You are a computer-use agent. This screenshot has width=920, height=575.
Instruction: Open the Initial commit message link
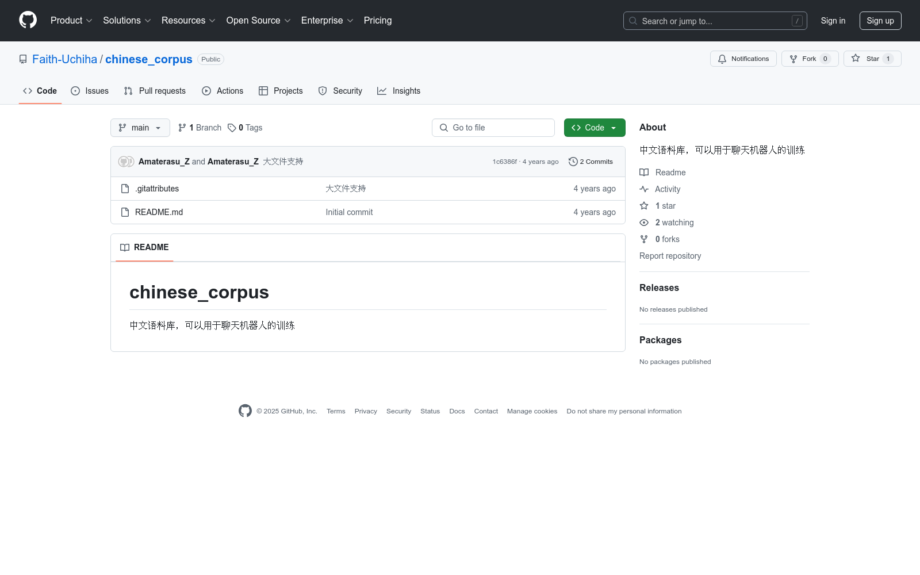pyautogui.click(x=349, y=212)
